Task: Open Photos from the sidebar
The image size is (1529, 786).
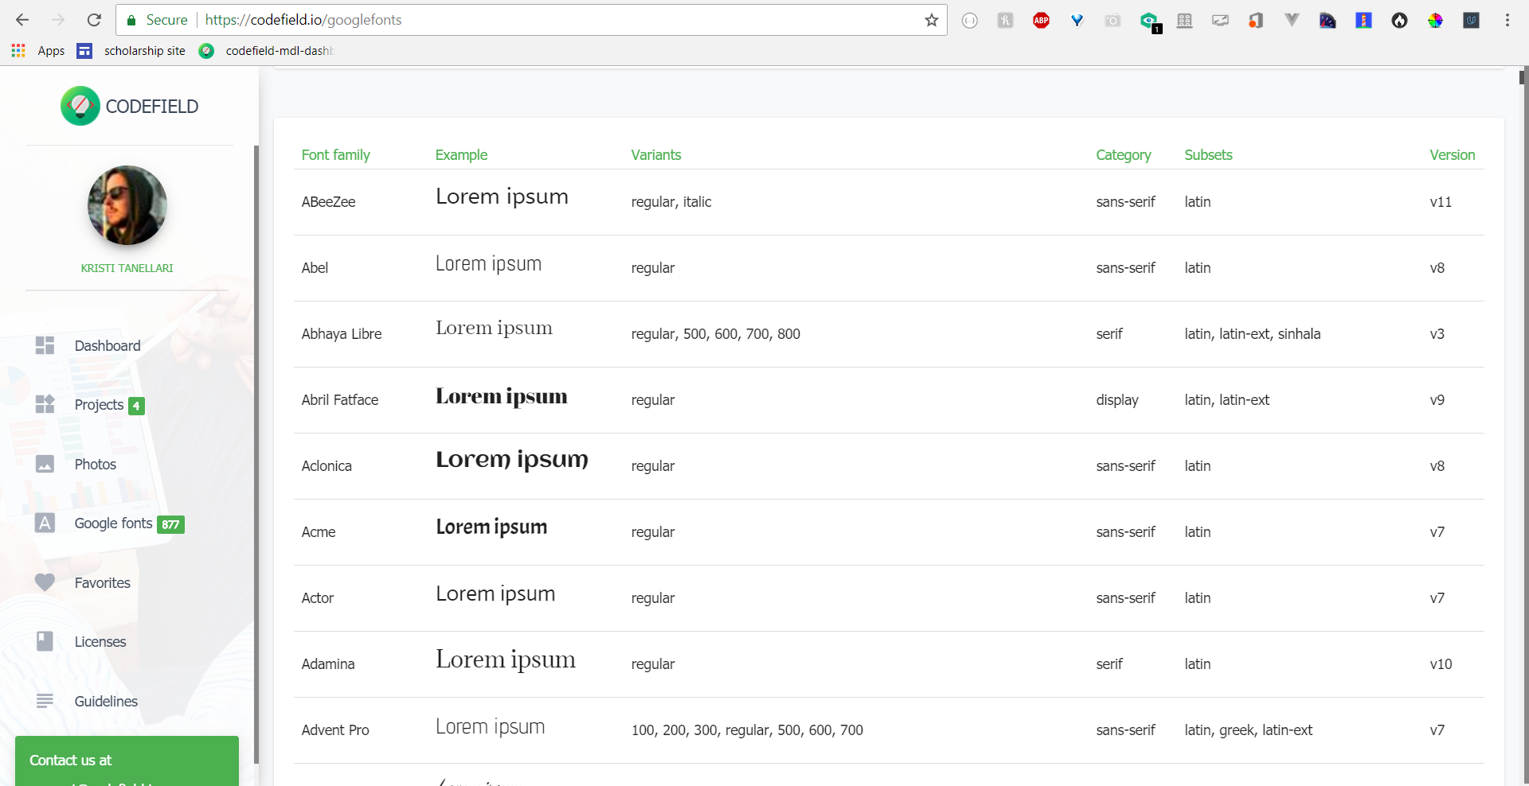Action: pos(96,464)
